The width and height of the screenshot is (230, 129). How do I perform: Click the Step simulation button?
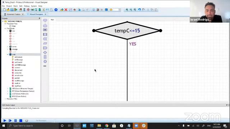(x=10, y=120)
